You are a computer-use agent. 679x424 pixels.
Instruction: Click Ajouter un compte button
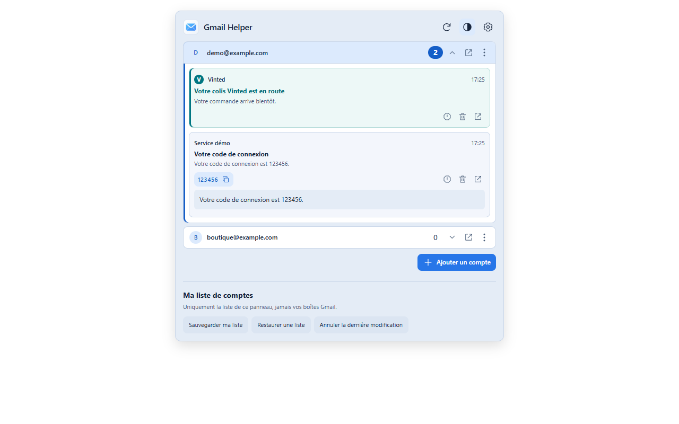(x=457, y=262)
